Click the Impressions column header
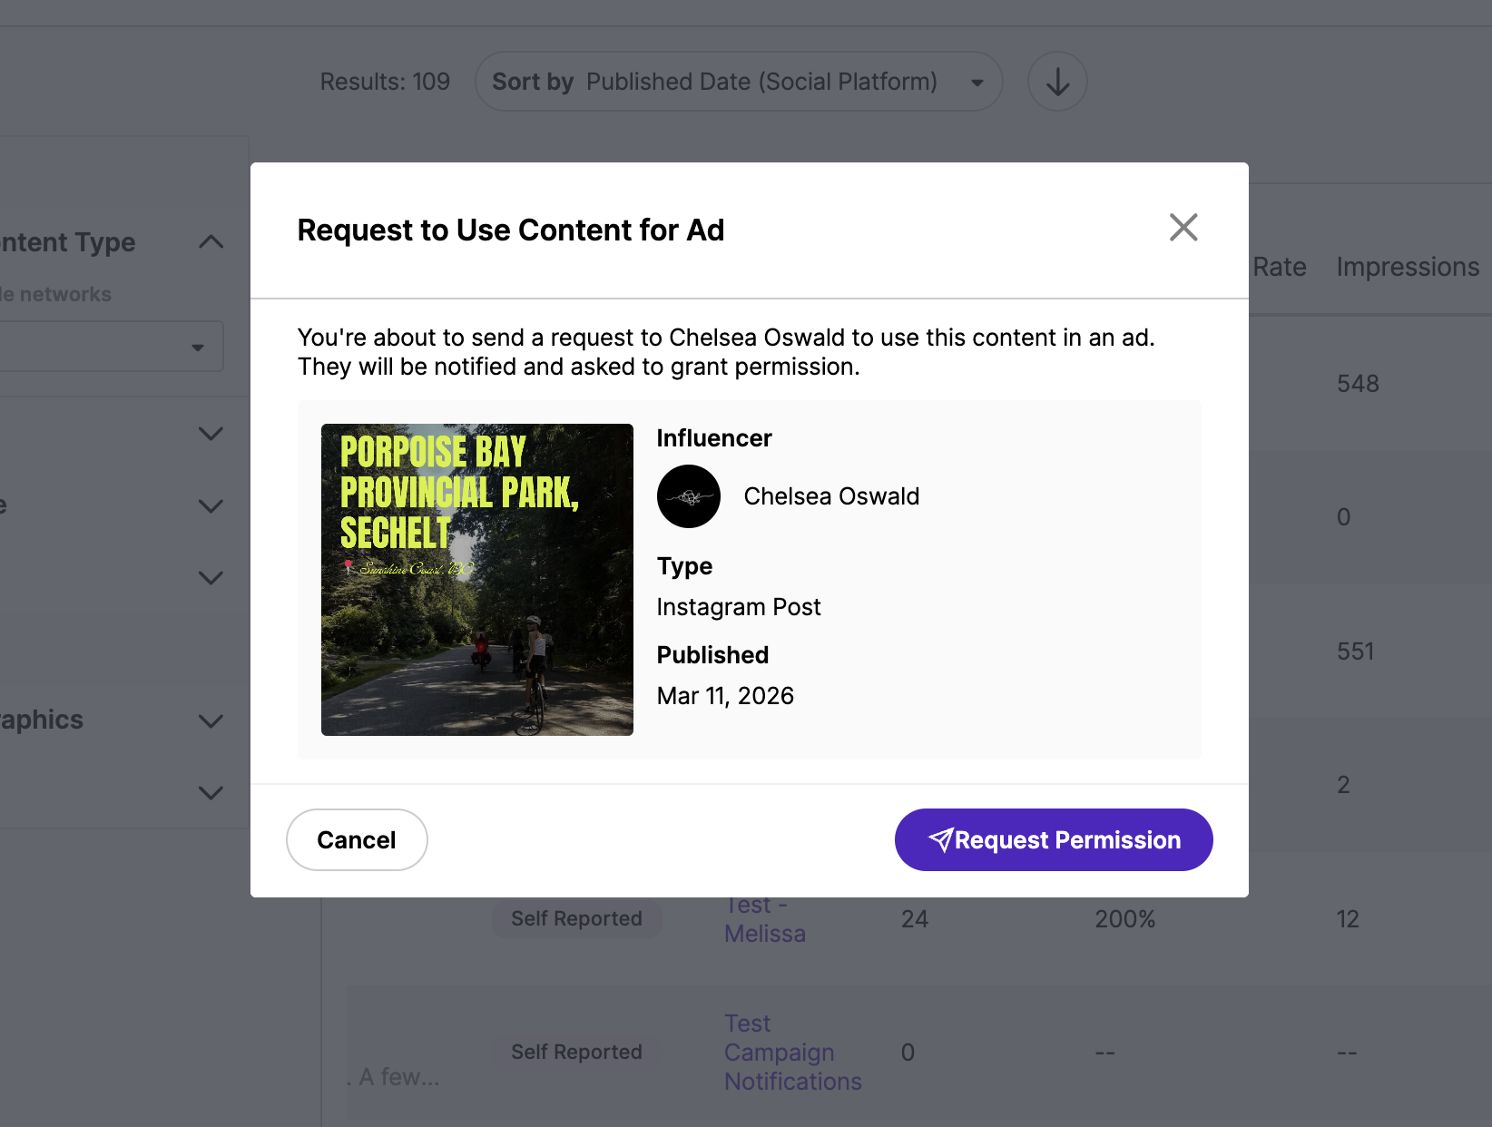 [1408, 267]
